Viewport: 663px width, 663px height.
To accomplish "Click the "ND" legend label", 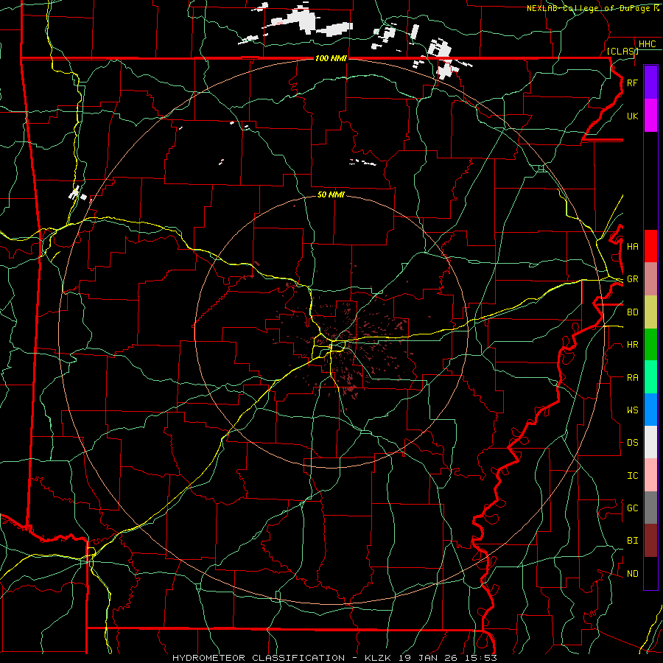I will pos(633,574).
